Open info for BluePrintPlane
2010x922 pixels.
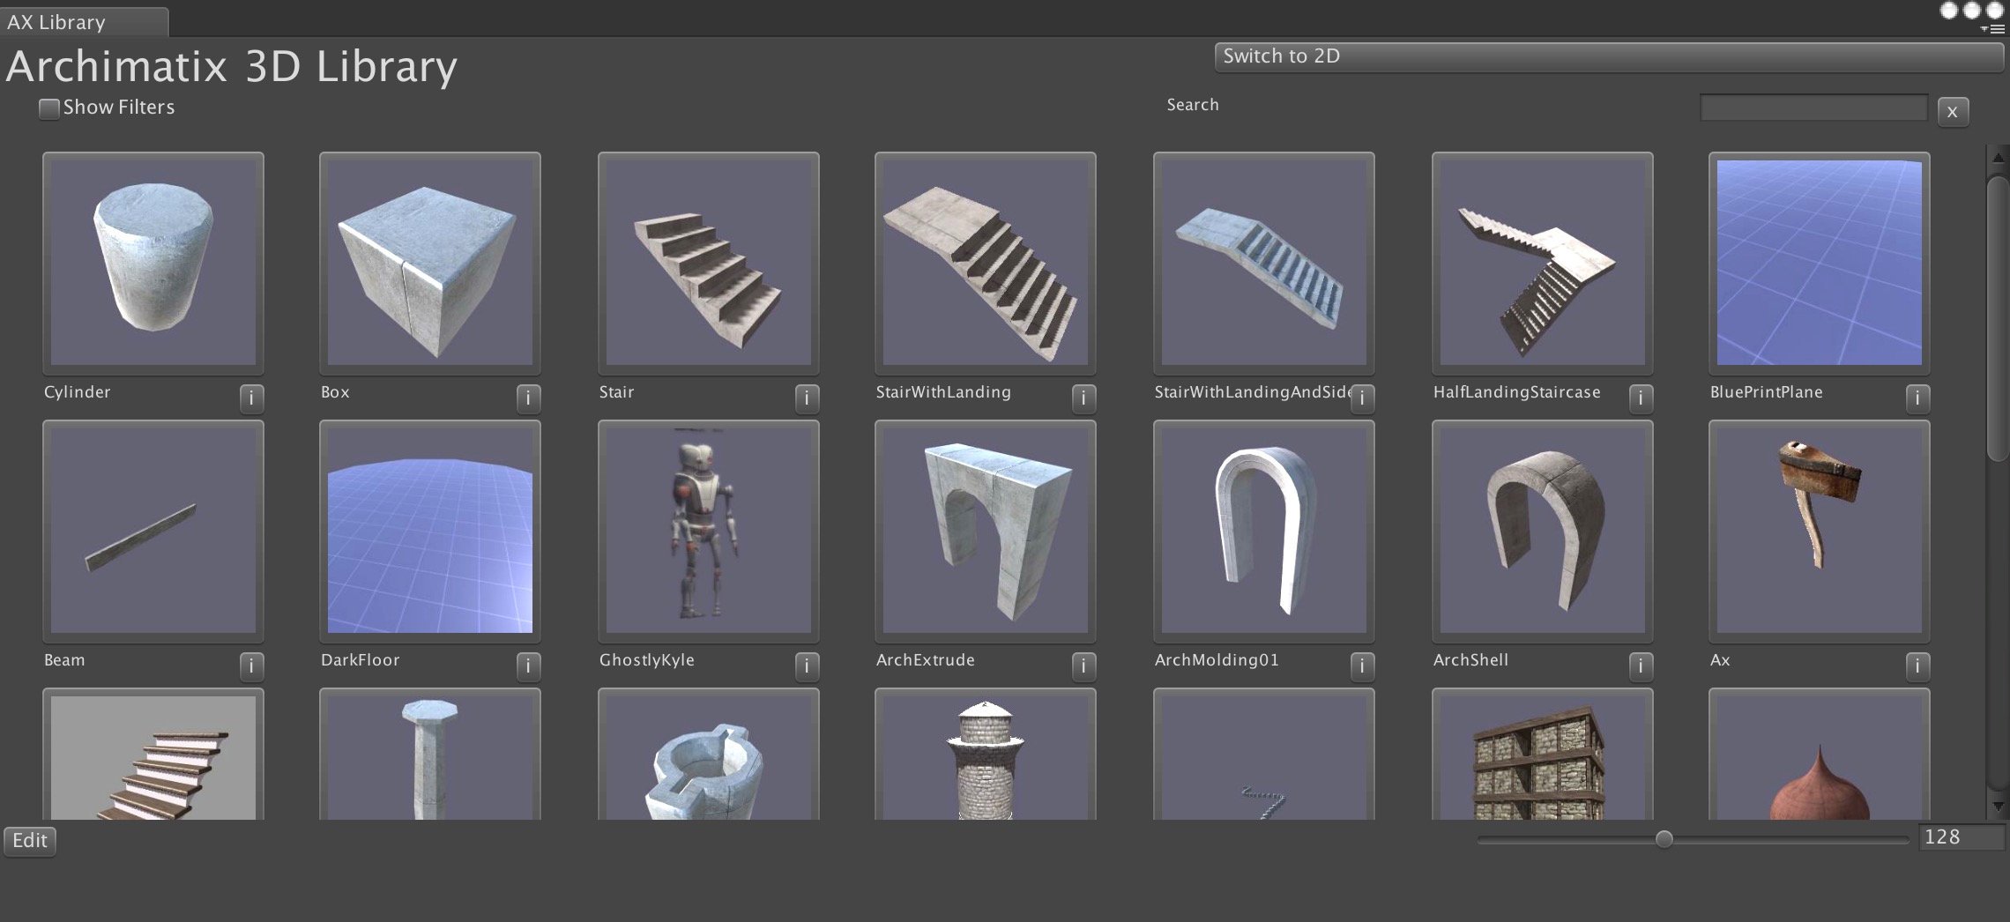1918,398
